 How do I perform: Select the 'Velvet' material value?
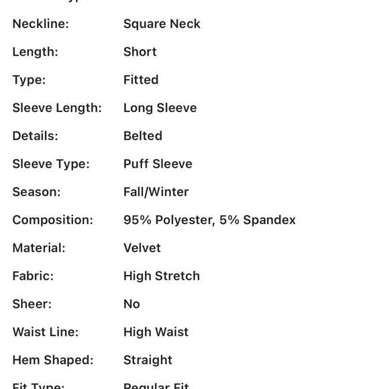[142, 248]
